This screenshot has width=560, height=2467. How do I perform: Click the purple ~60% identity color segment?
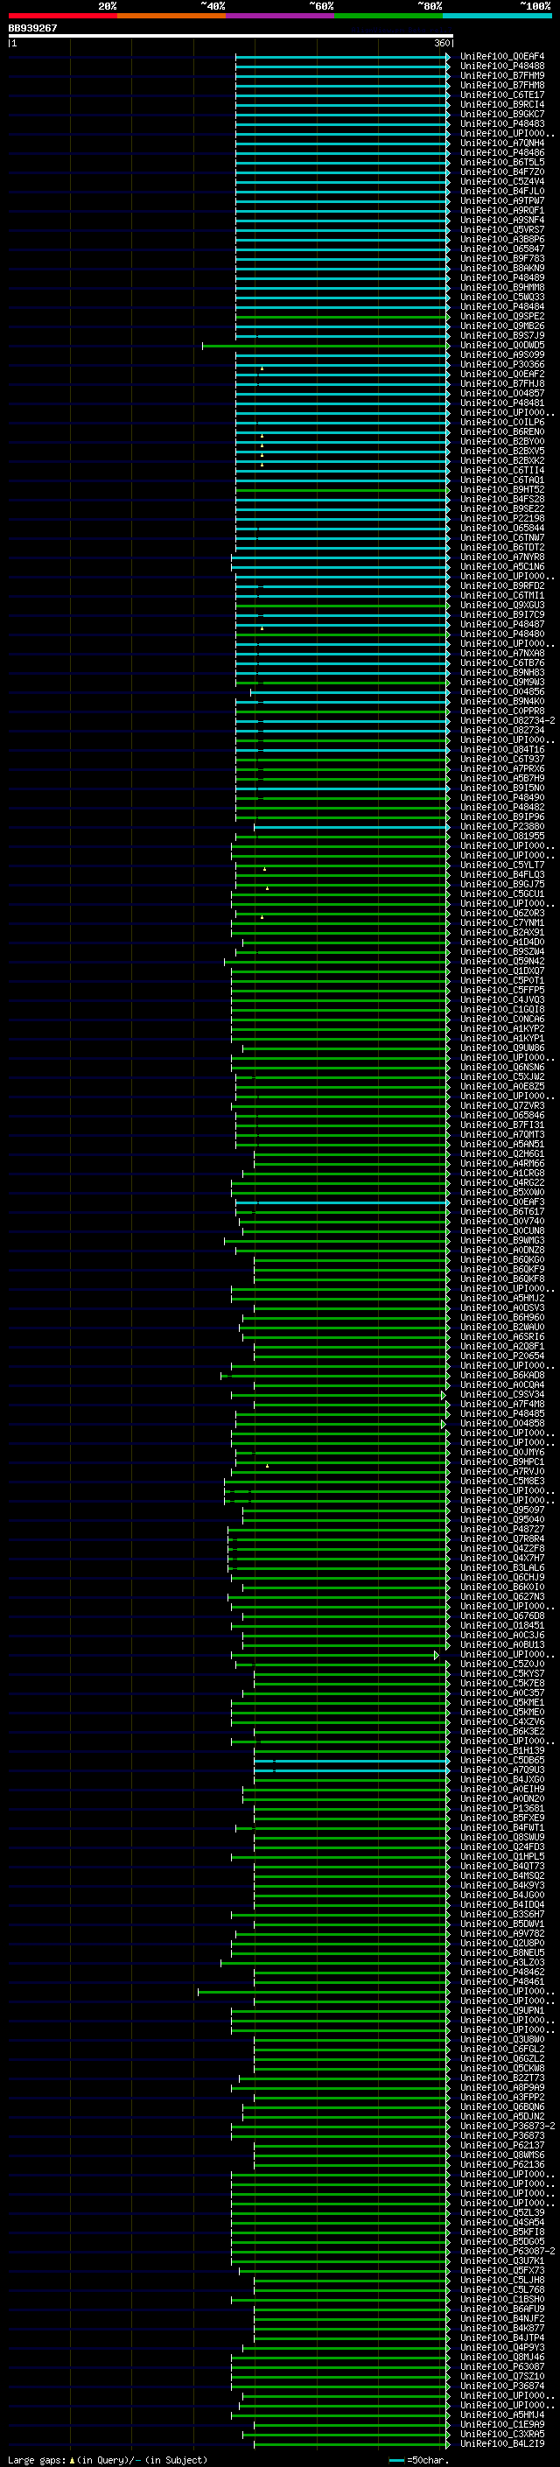(281, 16)
